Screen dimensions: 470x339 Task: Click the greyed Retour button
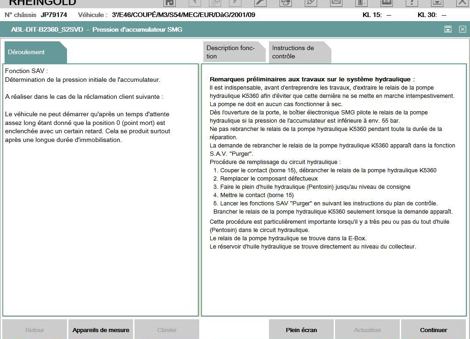pyautogui.click(x=35, y=330)
